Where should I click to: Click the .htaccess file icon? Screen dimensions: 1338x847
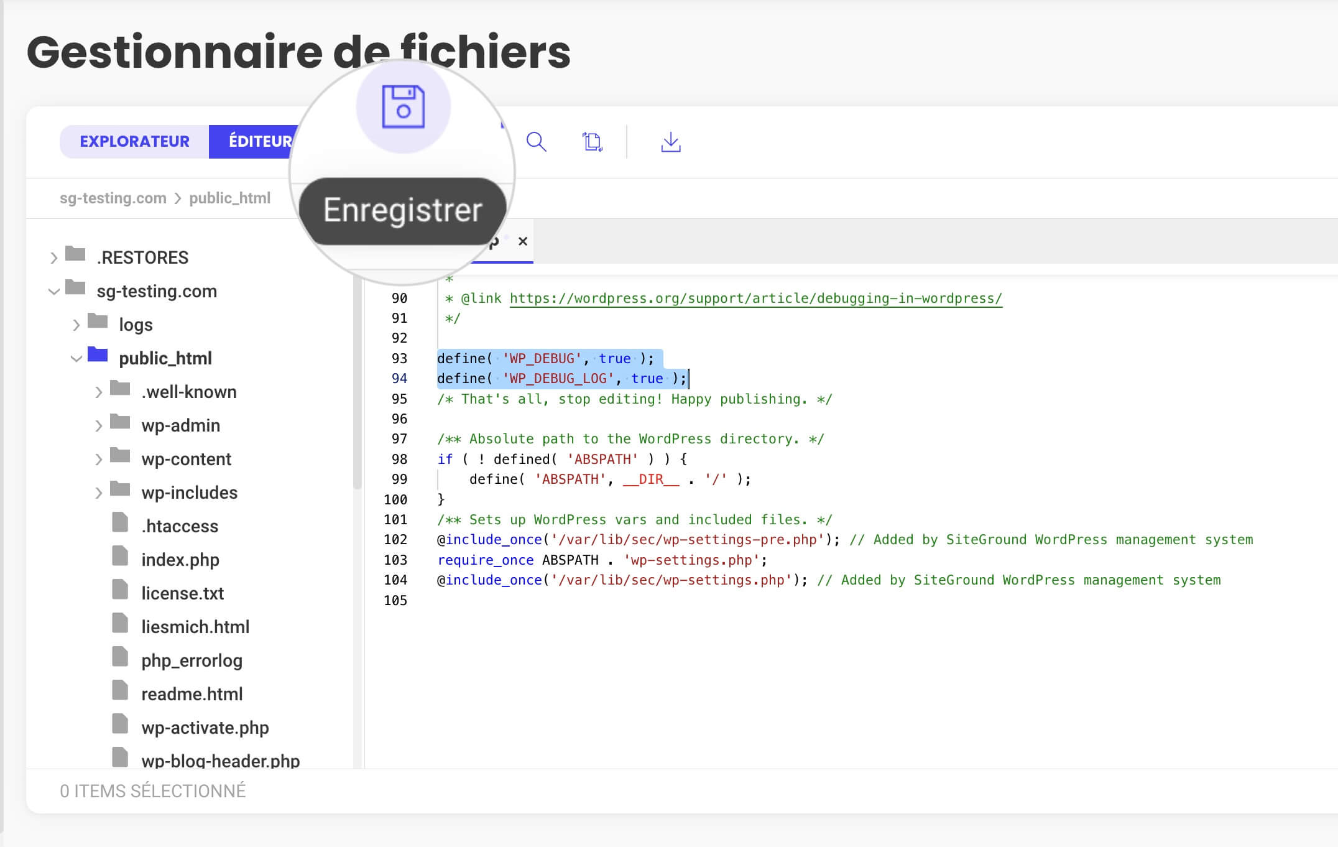[120, 522]
